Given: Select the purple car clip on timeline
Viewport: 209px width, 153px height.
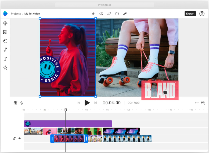Looking at the screenshot, I should coord(121,131).
